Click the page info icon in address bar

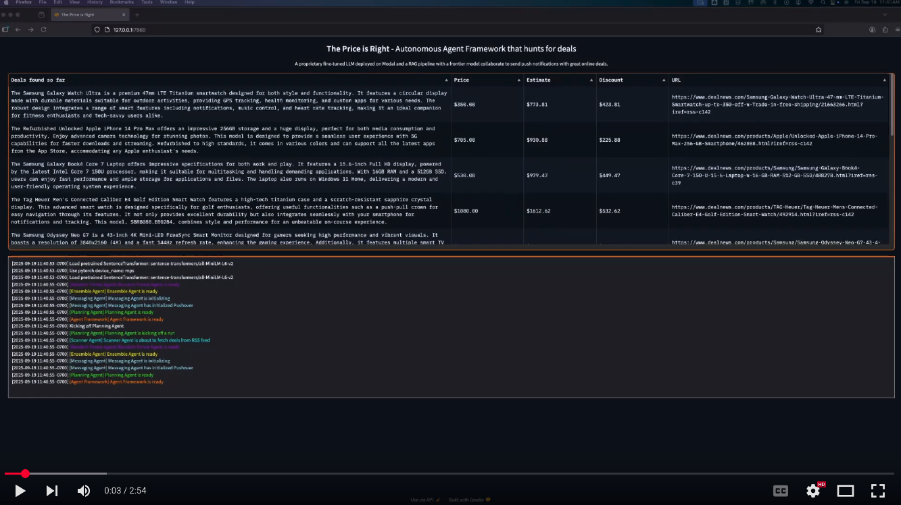tap(107, 30)
